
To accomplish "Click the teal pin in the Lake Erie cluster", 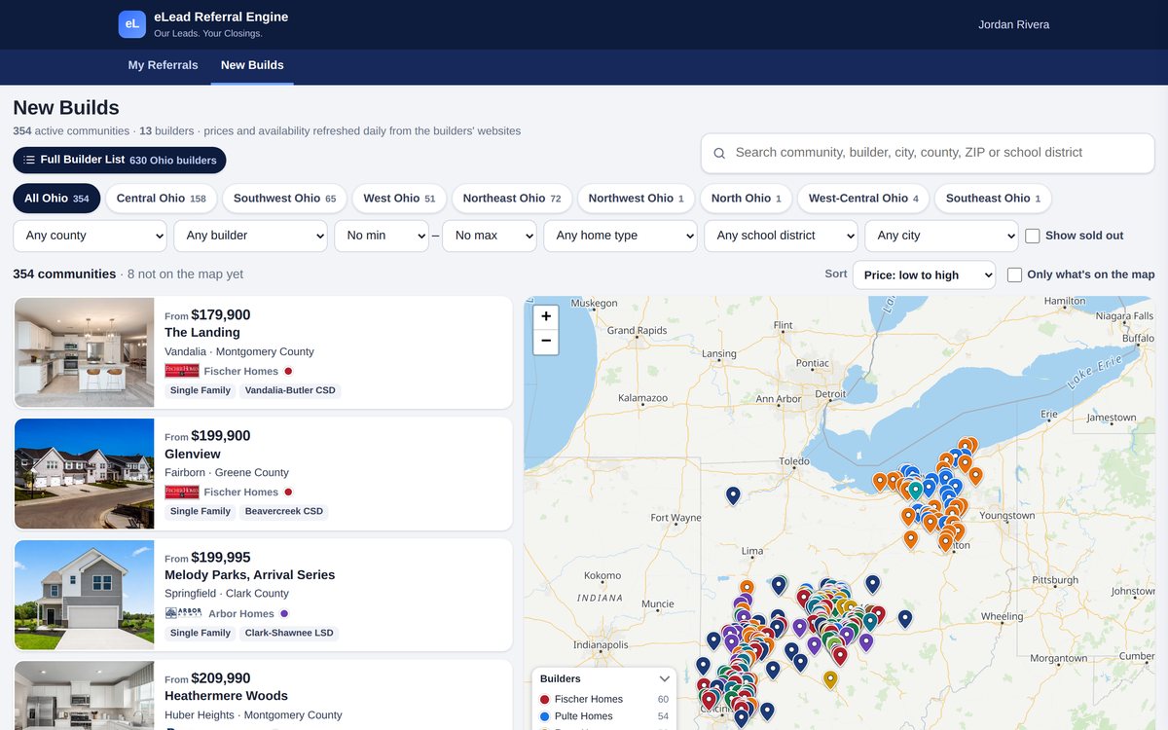I will (x=916, y=491).
